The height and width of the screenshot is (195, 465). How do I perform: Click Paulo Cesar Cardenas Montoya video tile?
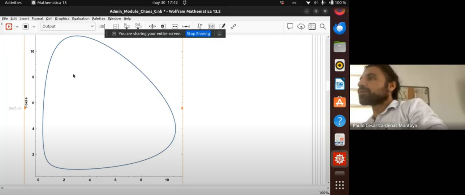pos(407,97)
